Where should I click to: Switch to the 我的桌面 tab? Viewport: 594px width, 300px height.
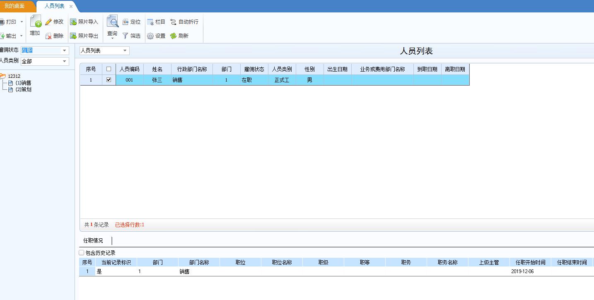click(15, 6)
